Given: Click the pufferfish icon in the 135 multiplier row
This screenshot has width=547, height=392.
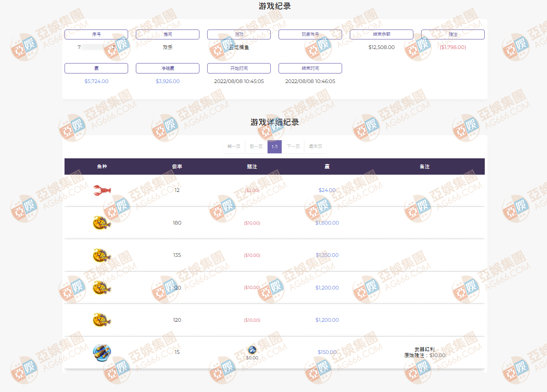Looking at the screenshot, I should click(x=102, y=255).
